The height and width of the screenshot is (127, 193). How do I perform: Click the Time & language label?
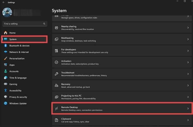coord(18,78)
